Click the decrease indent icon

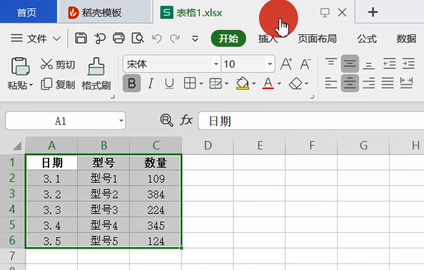point(390,64)
